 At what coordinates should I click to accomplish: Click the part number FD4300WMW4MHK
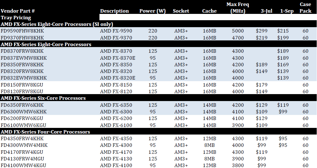coord(24,145)
